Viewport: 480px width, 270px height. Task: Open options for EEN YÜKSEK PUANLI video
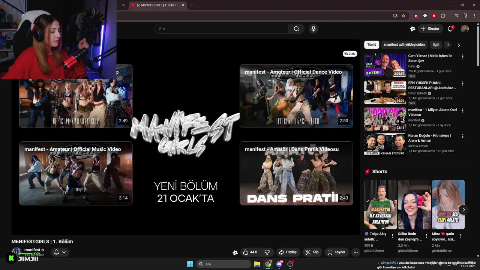click(463, 84)
